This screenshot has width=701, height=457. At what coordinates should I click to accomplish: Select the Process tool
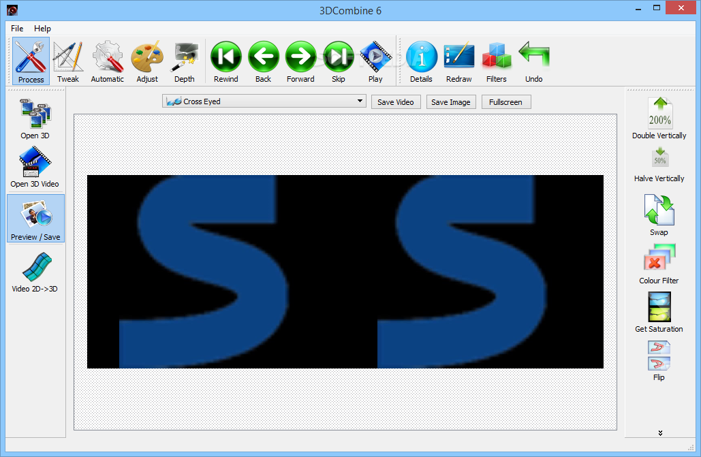(x=31, y=61)
